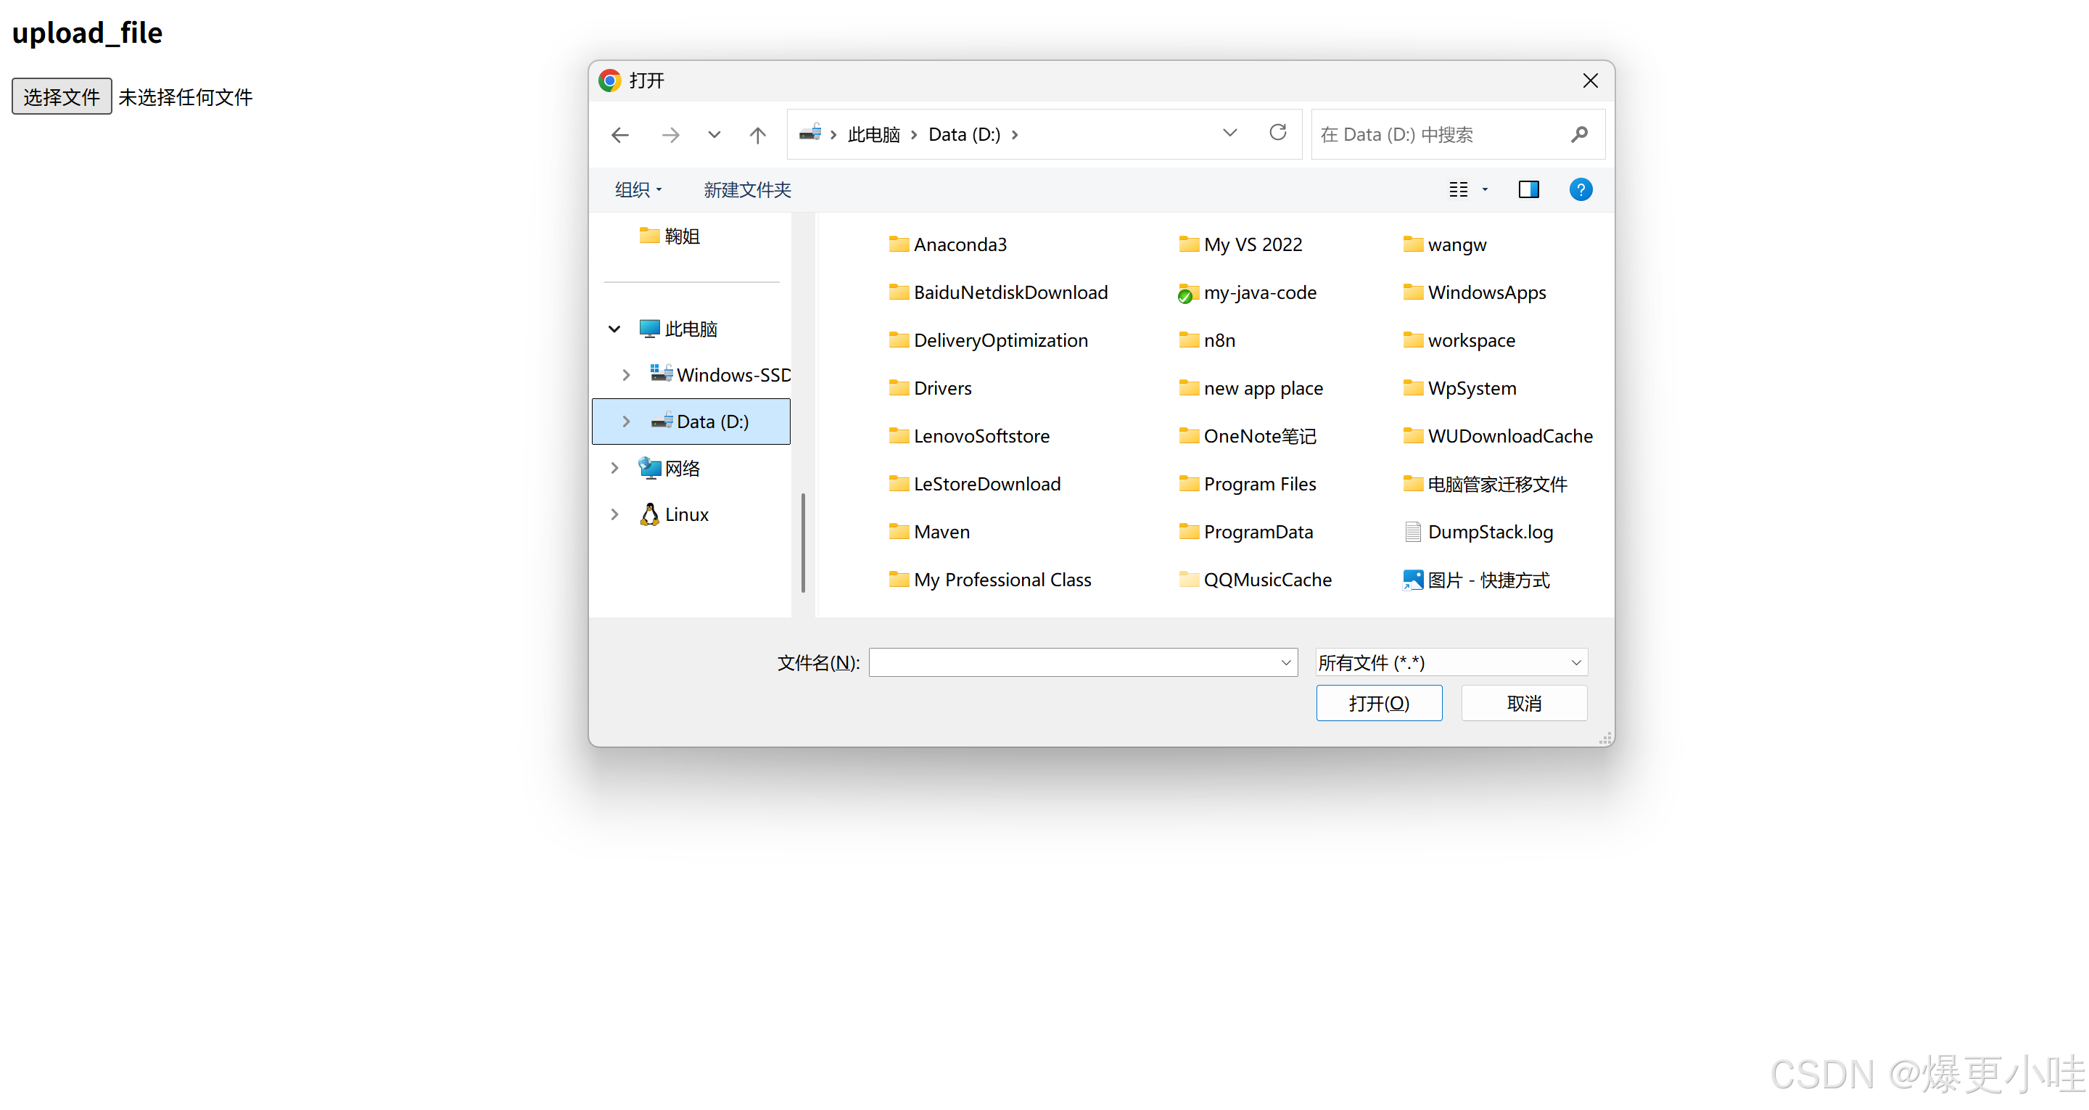Open the recent locations dropdown arrow
The height and width of the screenshot is (1110, 2089).
(714, 135)
